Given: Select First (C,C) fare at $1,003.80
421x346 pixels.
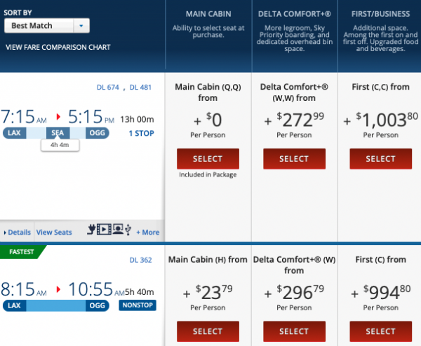Looking at the screenshot, I should (380, 158).
